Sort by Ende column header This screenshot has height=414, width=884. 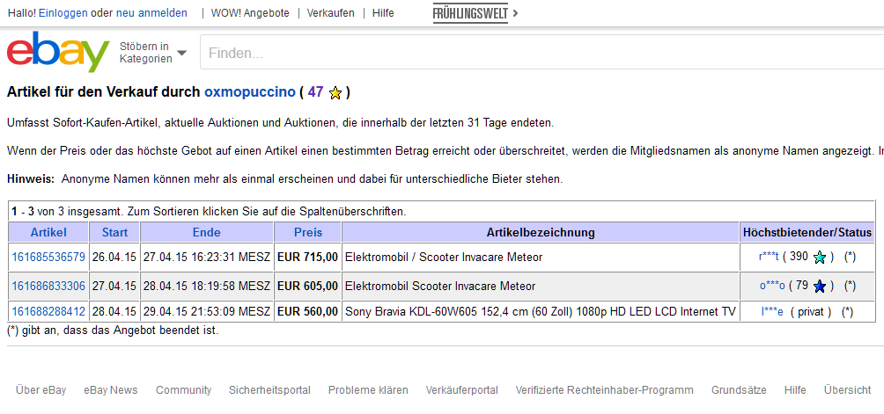tap(207, 232)
